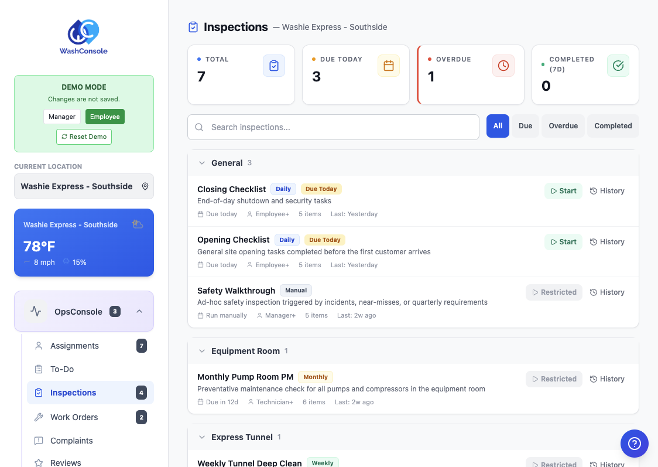
Task: Collapse the OpsConsole menu chevron
Action: (x=139, y=312)
